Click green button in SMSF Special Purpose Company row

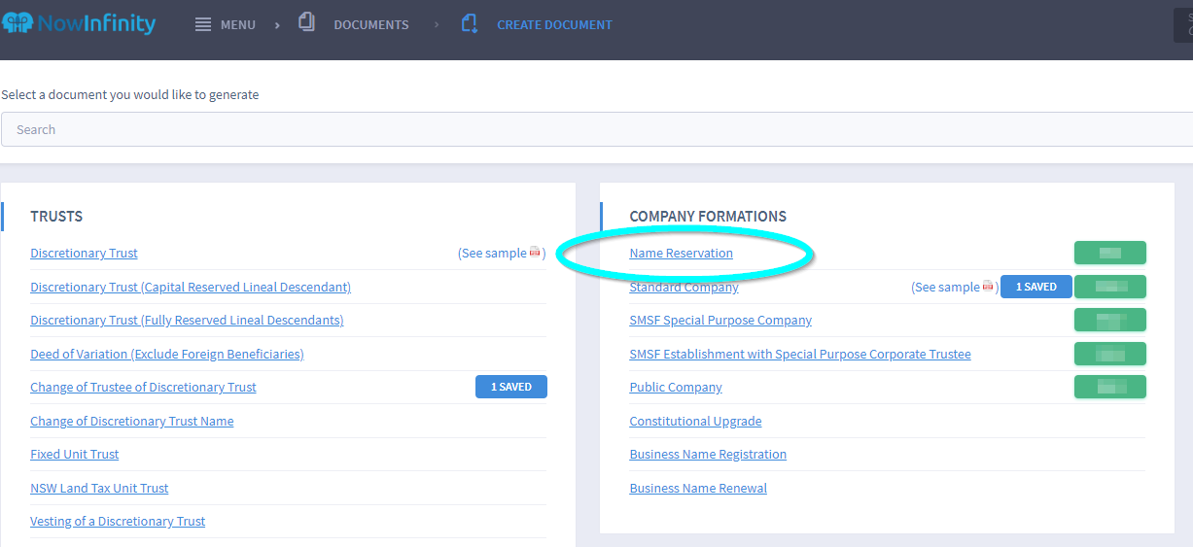point(1110,320)
